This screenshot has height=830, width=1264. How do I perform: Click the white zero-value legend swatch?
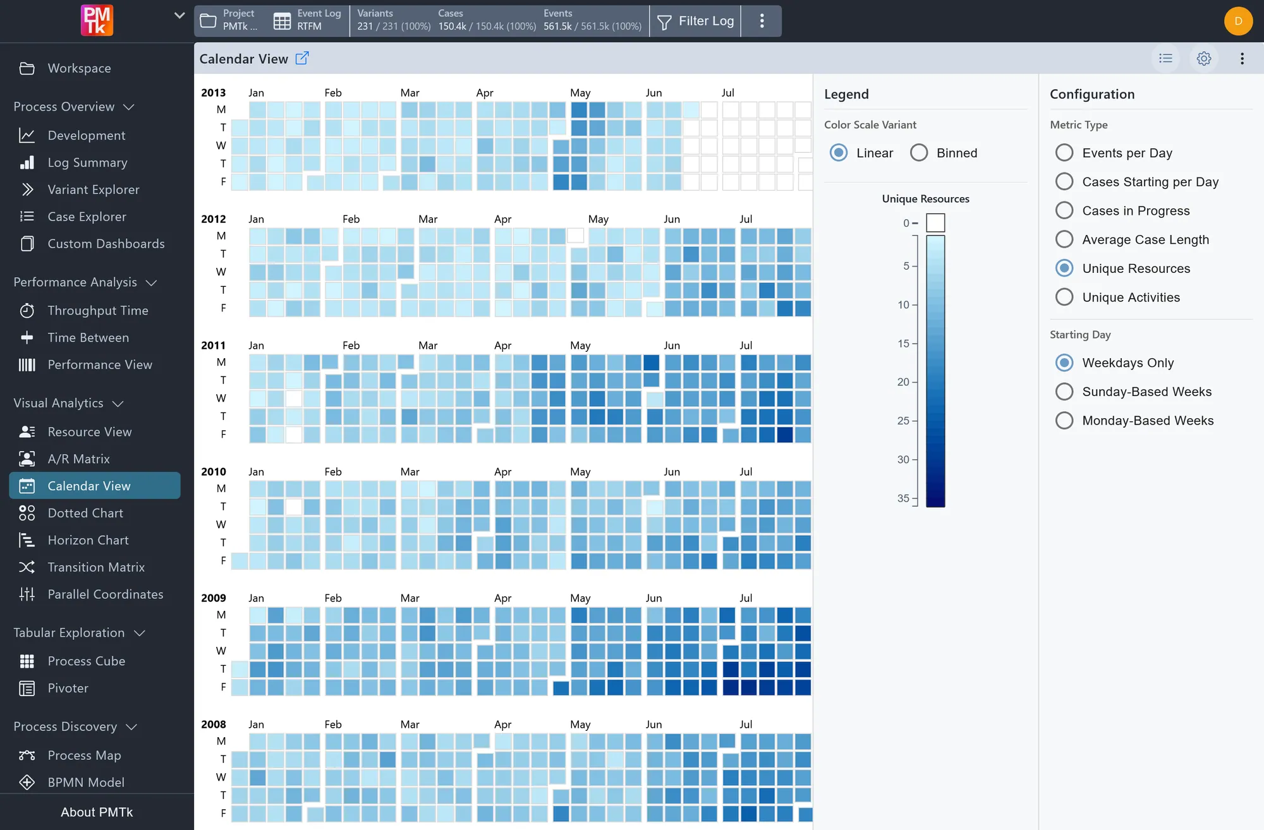point(935,223)
